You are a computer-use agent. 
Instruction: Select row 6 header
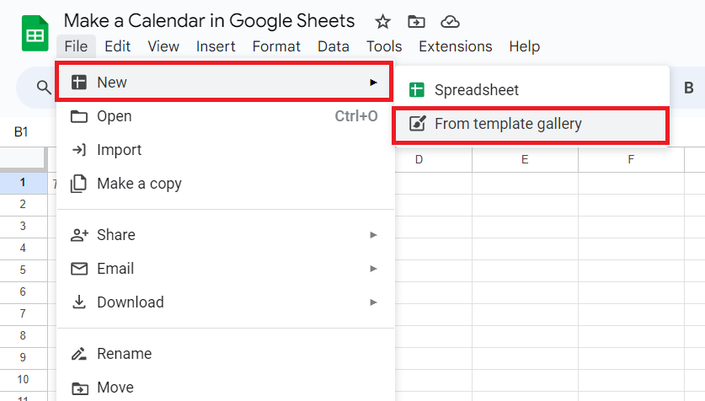tap(23, 292)
